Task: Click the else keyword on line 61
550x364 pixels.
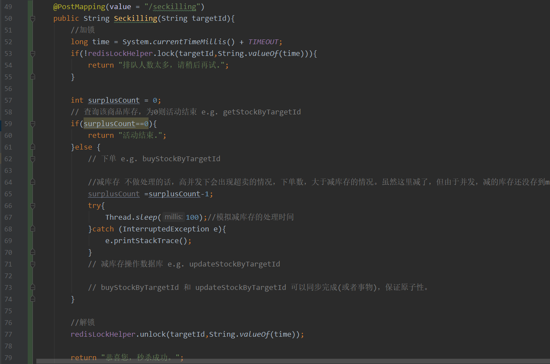Action: click(x=84, y=147)
